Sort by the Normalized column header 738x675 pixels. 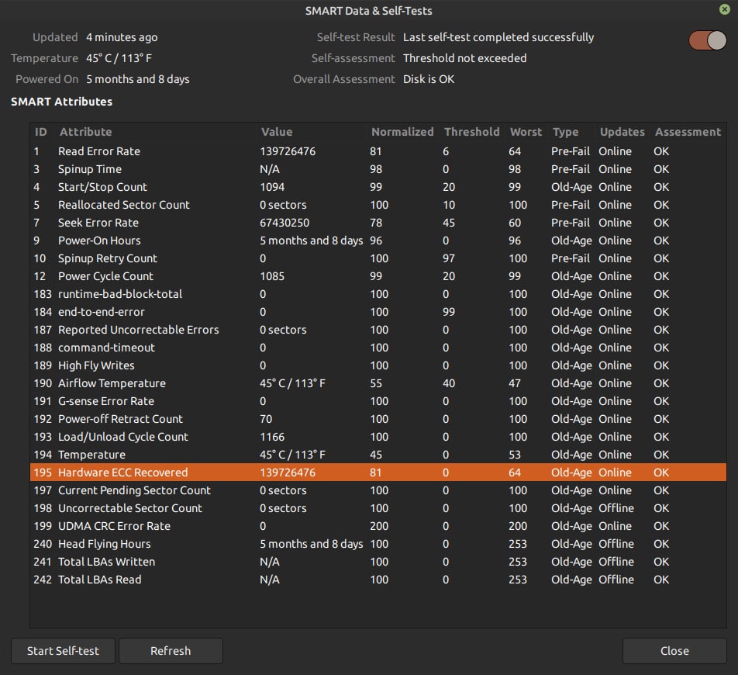(403, 132)
